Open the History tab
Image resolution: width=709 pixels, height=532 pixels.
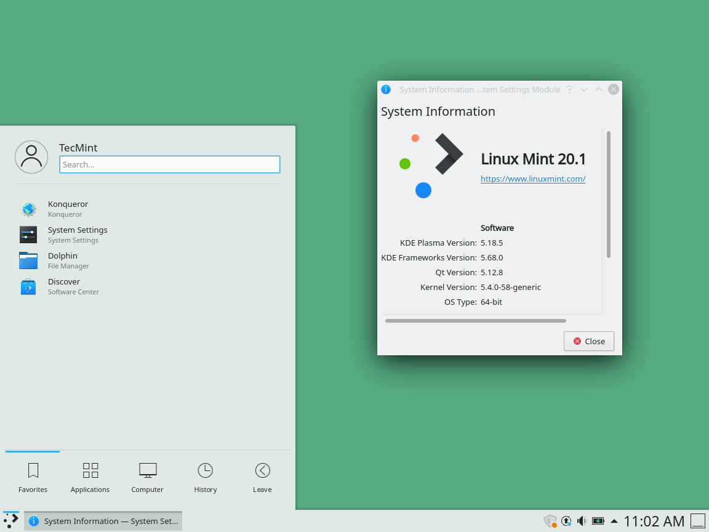205,478
